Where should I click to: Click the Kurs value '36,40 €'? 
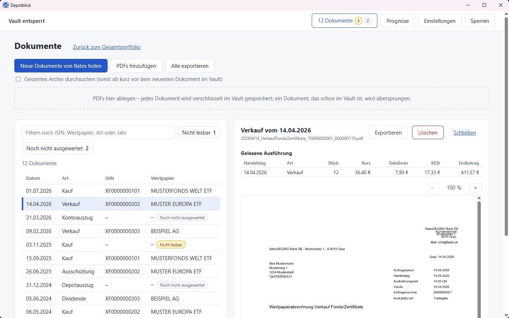tap(363, 172)
